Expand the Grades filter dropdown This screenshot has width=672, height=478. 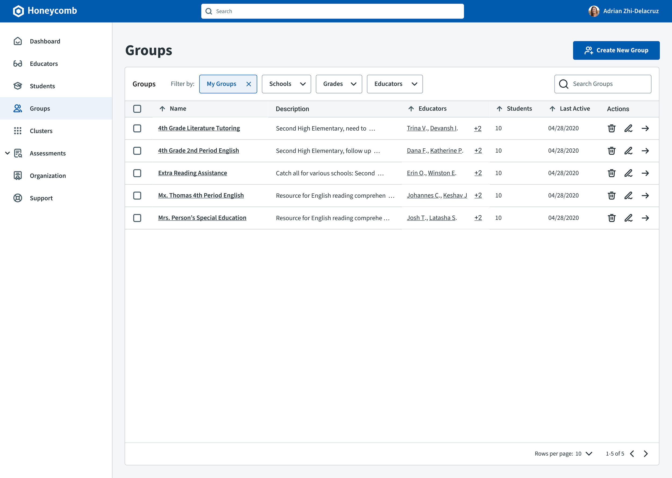[339, 84]
